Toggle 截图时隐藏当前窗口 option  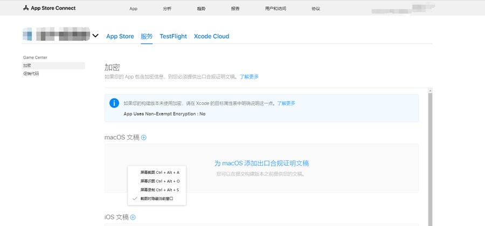(x=157, y=199)
